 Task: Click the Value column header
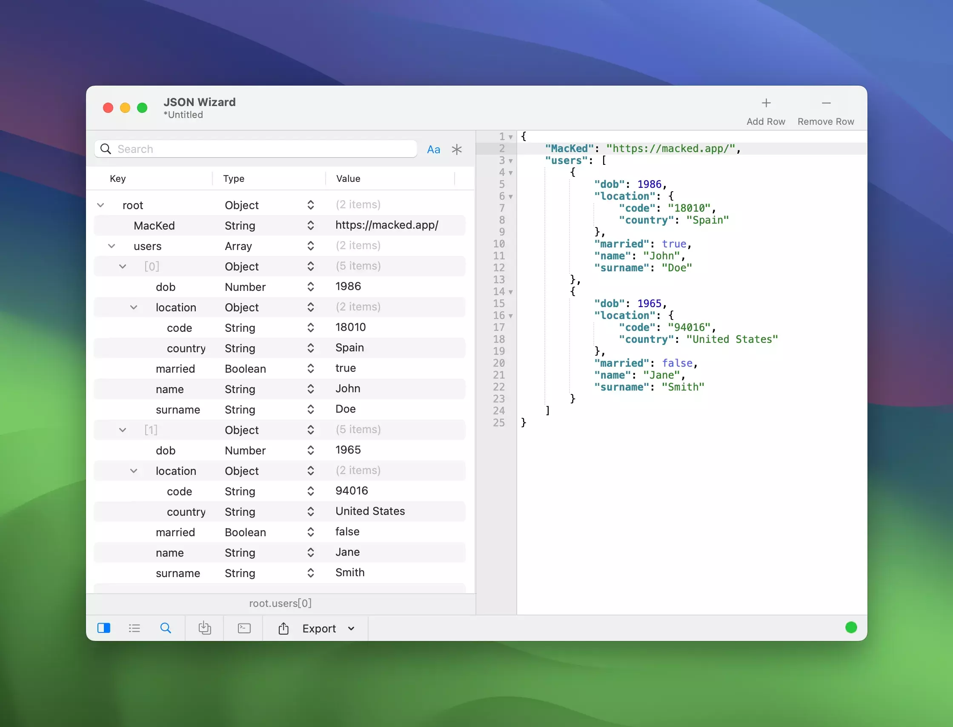[348, 179]
